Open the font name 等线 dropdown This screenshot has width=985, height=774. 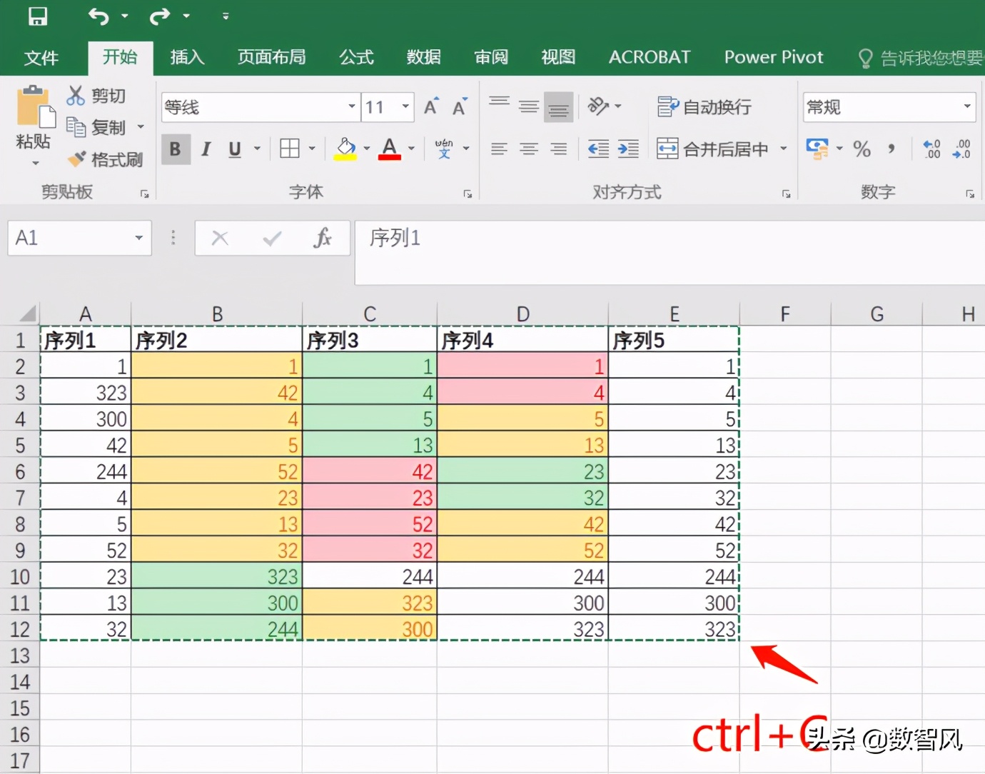tap(352, 107)
